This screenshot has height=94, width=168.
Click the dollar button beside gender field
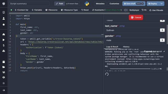pos(162,40)
